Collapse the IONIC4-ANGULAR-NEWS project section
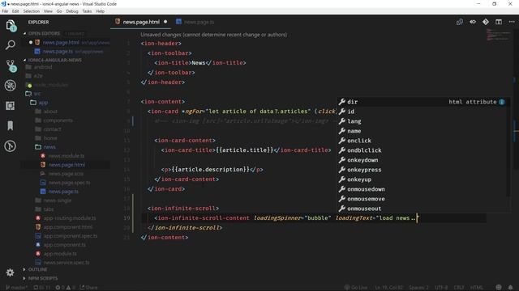 click(54, 60)
